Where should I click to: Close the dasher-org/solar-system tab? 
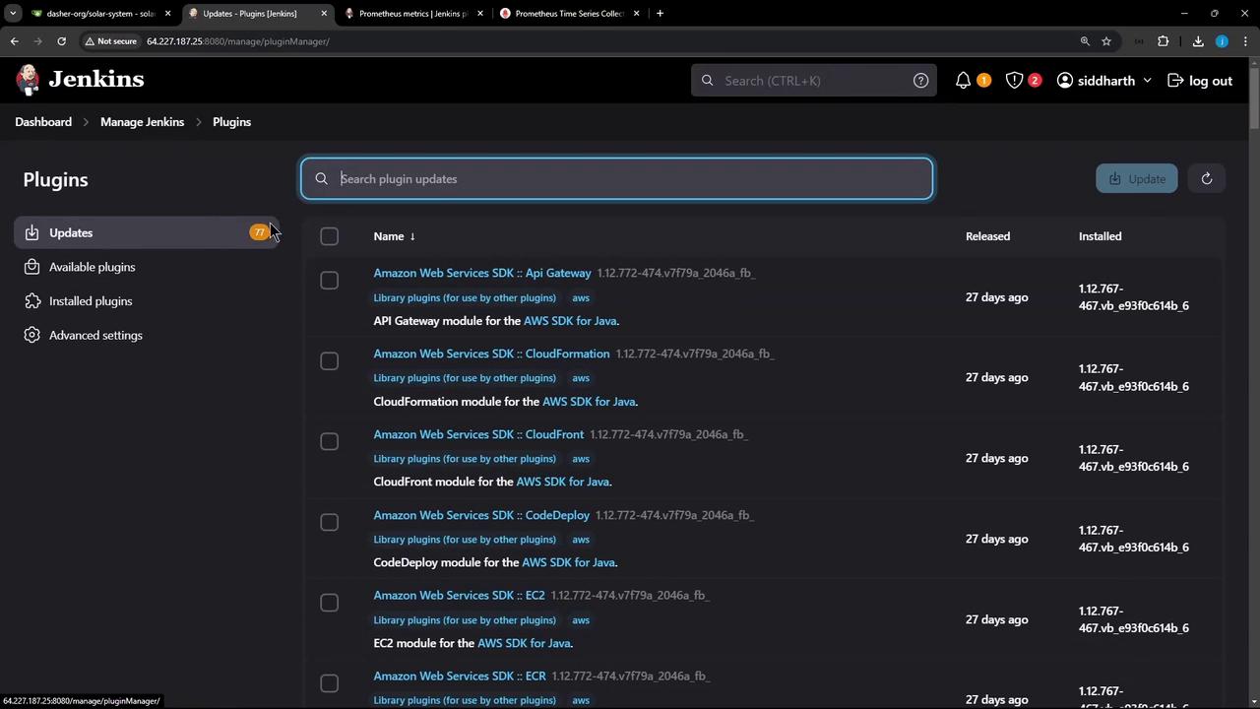(x=167, y=14)
